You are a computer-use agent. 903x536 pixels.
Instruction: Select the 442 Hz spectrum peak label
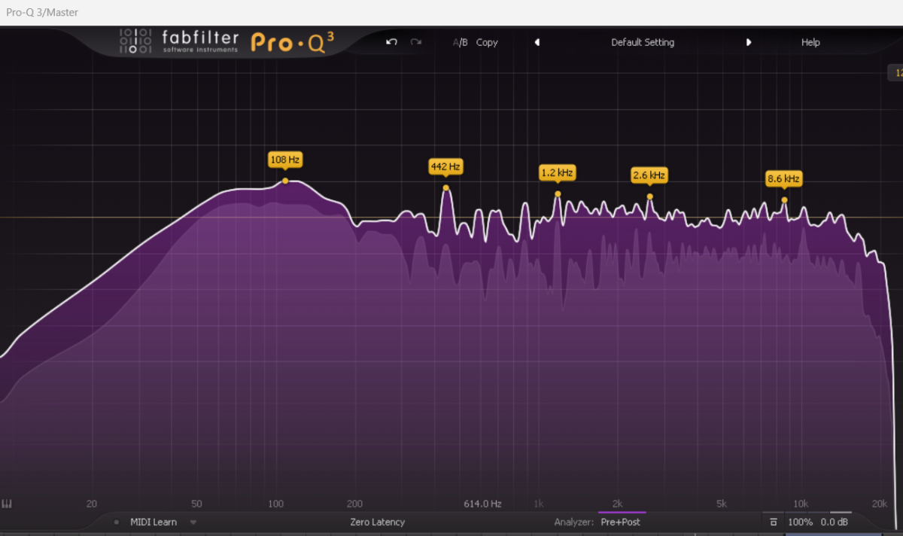point(445,166)
